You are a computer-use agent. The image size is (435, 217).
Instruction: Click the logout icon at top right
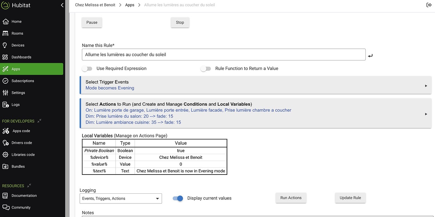click(x=429, y=5)
